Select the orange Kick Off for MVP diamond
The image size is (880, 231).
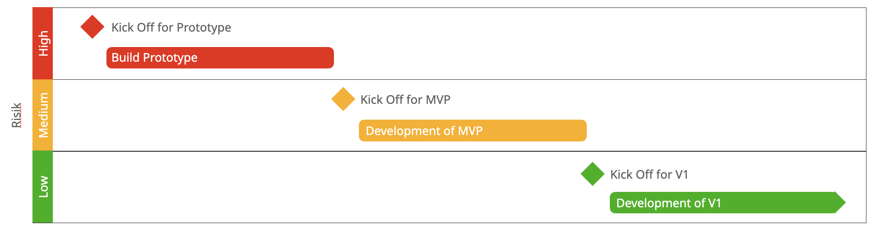[343, 99]
